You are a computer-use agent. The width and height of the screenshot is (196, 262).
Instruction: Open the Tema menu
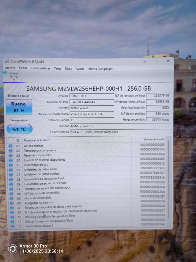click(x=58, y=68)
